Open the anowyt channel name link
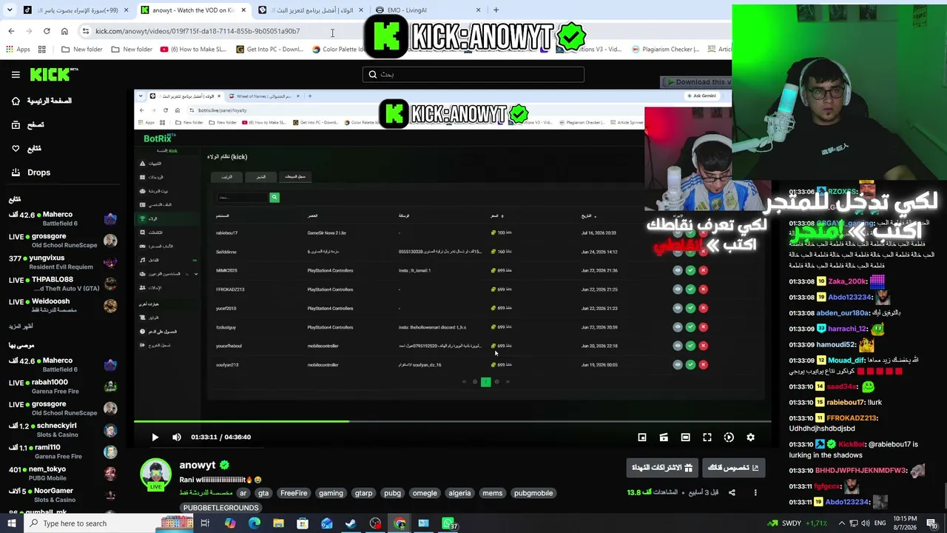This screenshot has height=533, width=947. coord(197,465)
